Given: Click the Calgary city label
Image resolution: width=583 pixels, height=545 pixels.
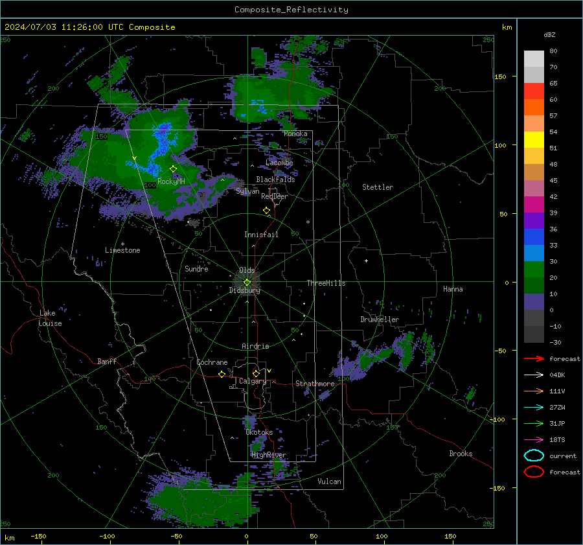Looking at the screenshot, I should tap(253, 381).
